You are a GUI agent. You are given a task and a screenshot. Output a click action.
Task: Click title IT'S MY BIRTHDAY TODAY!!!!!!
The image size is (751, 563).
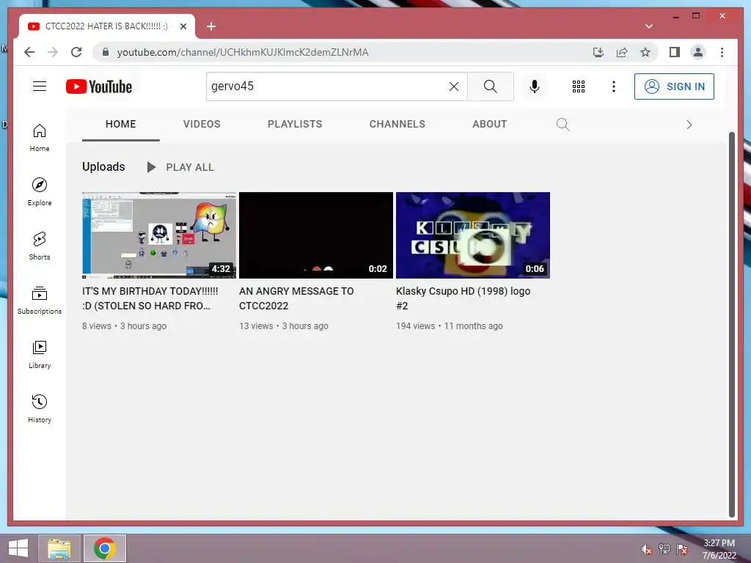(x=150, y=298)
